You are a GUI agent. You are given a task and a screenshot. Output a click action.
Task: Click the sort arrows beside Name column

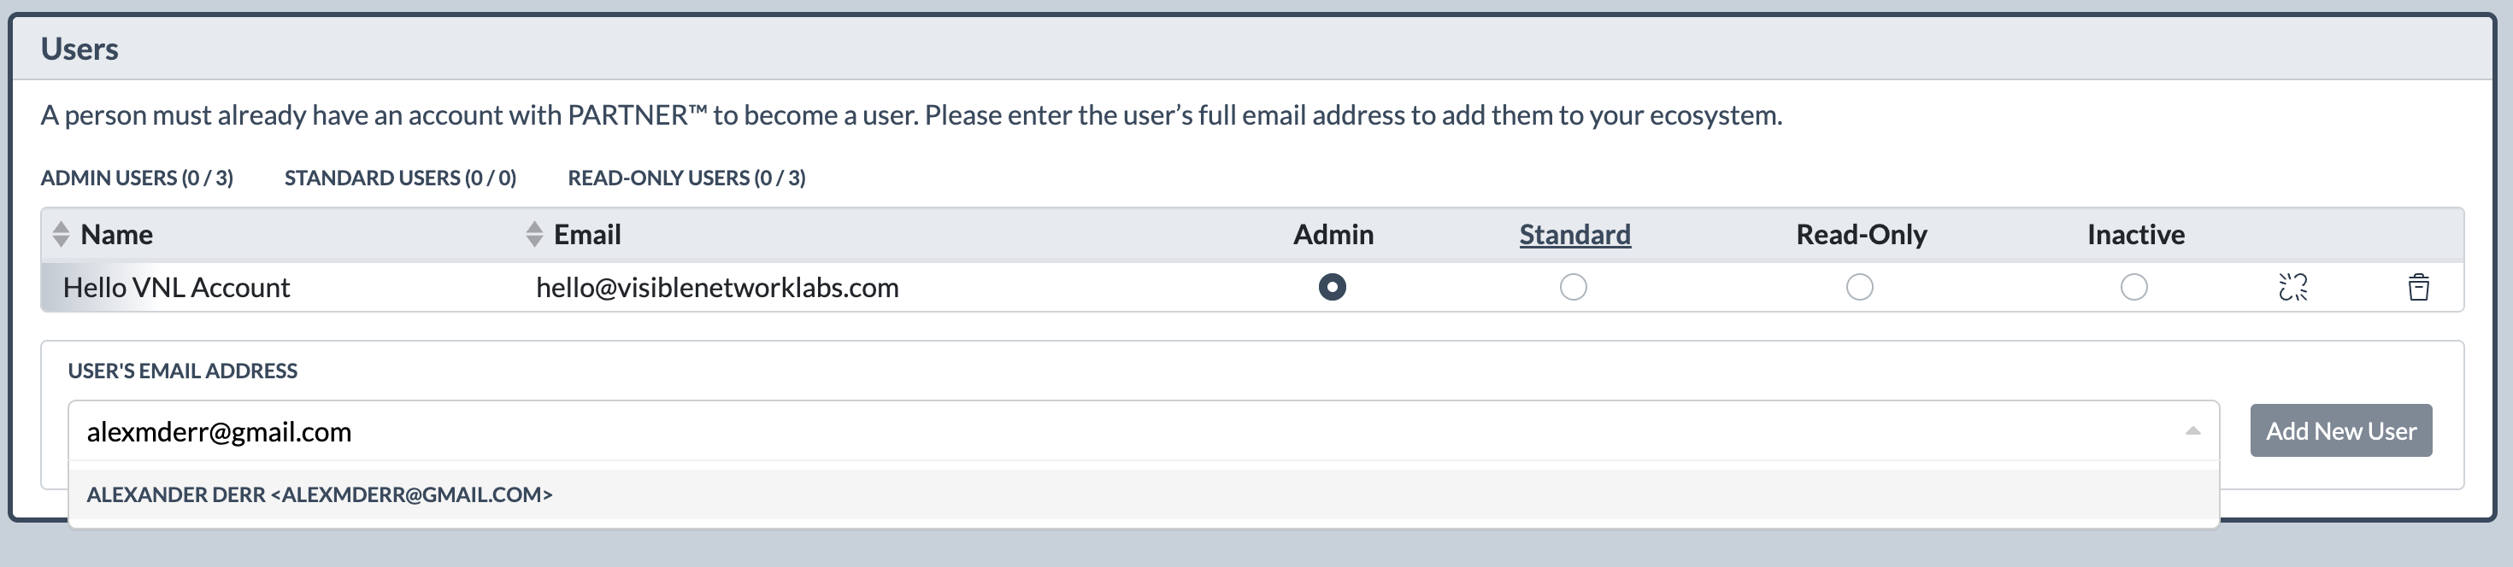tap(61, 234)
